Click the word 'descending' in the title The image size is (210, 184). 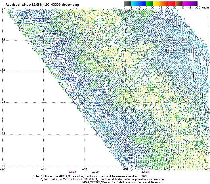point(70,5)
